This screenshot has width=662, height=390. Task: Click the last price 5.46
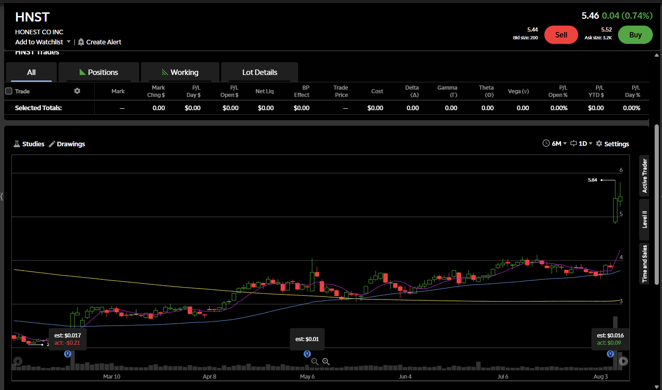click(x=590, y=16)
